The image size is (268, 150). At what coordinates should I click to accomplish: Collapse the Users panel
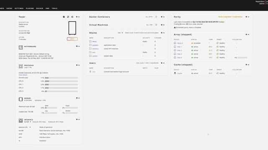point(164,63)
